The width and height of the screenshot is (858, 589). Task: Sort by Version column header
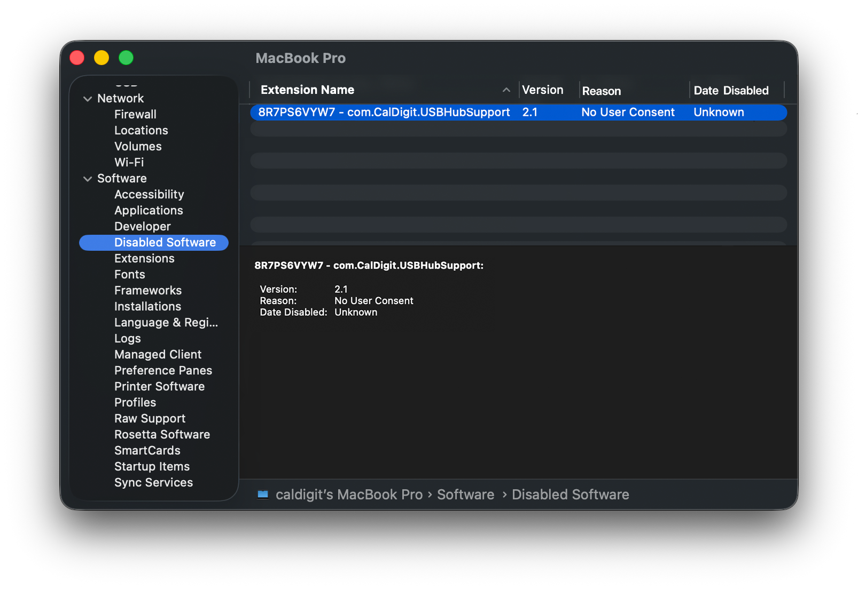pyautogui.click(x=542, y=90)
